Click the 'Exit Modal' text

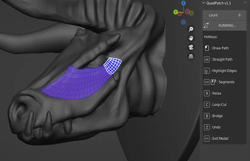(x=220, y=139)
